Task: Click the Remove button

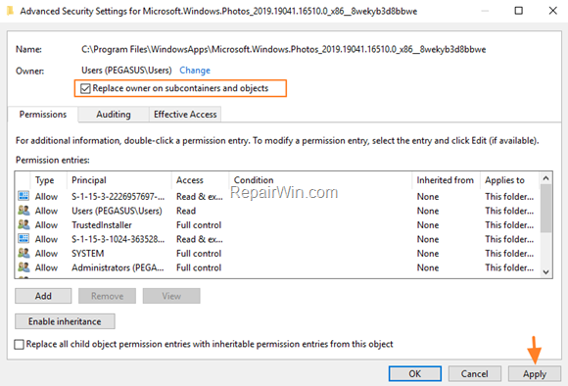Action: 107,296
